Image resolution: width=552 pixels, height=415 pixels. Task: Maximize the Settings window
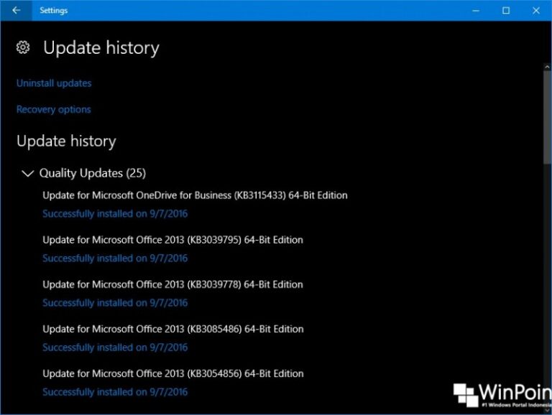point(506,11)
